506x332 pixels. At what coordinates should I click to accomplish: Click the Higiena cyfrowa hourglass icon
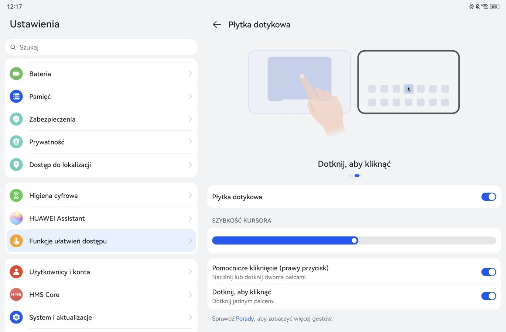16,196
